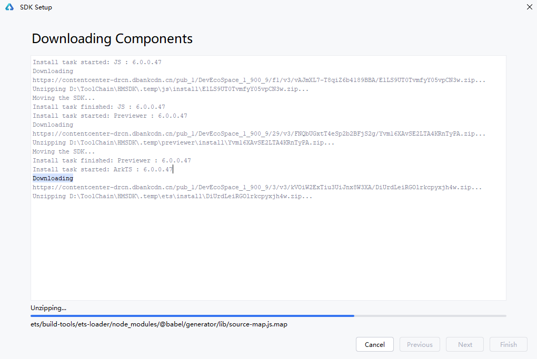Viewport: 537px width, 359px height.
Task: Click the DevEco Studio logo icon
Action: point(9,7)
